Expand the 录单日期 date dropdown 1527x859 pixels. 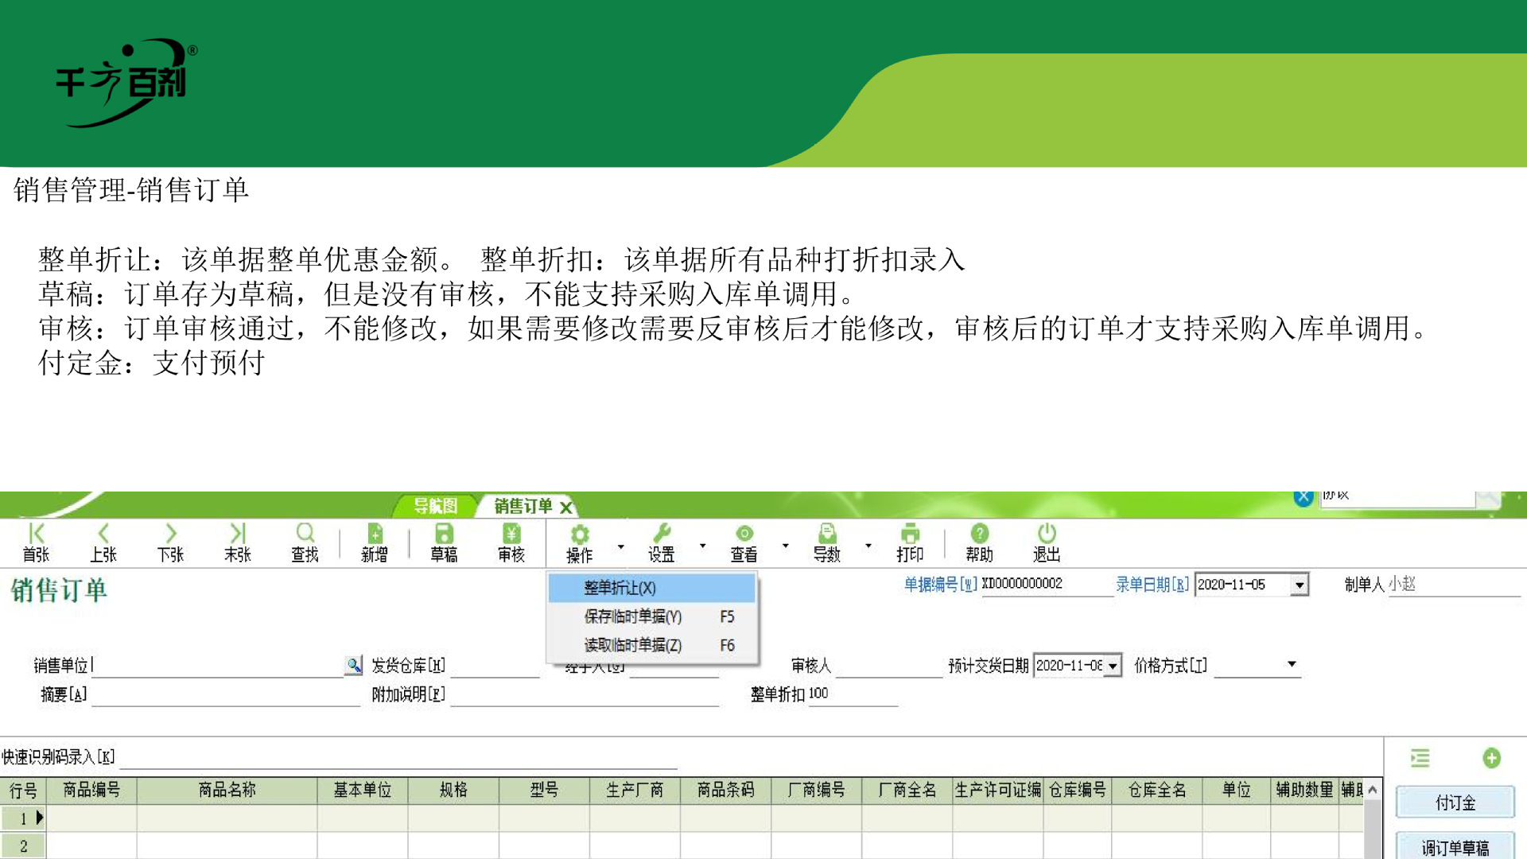pyautogui.click(x=1299, y=585)
